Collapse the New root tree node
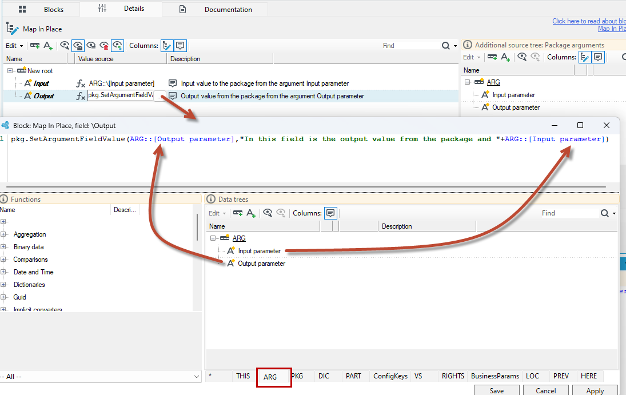The image size is (626, 395). click(x=10, y=71)
